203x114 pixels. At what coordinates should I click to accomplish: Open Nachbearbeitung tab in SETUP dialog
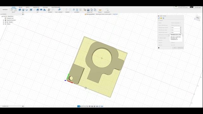163,18
